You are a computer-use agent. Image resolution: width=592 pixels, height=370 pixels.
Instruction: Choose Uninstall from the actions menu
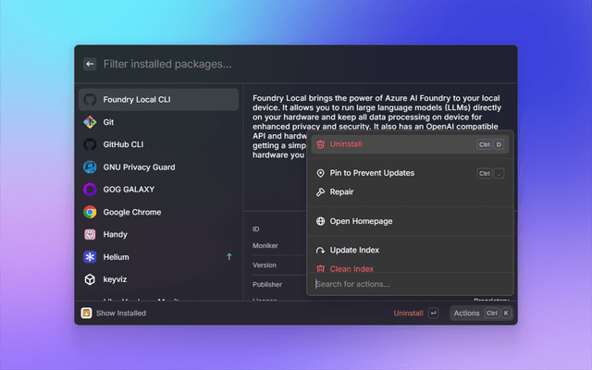pos(410,144)
